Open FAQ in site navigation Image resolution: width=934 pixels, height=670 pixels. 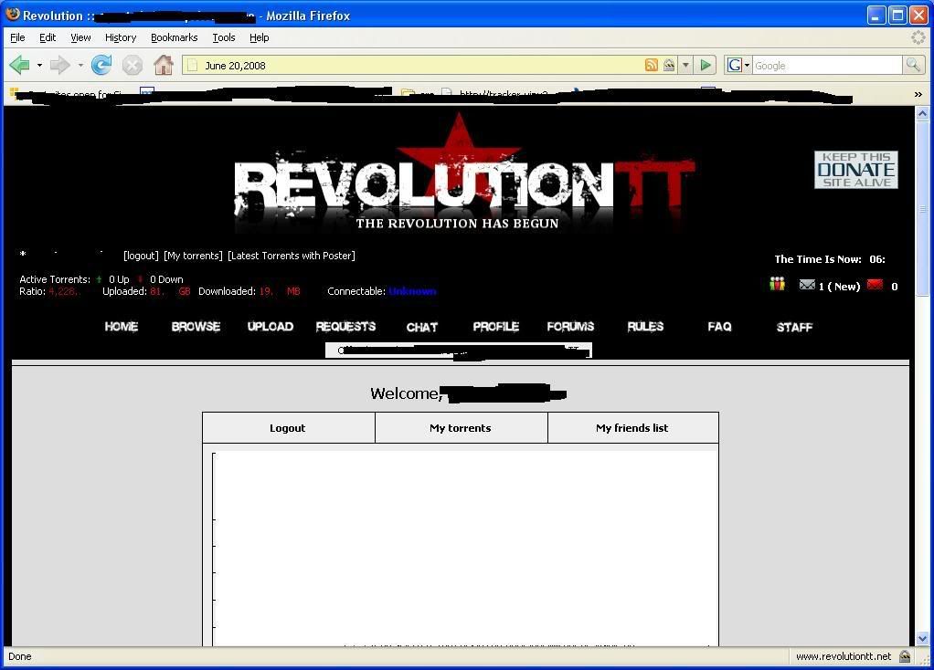pyautogui.click(x=719, y=327)
